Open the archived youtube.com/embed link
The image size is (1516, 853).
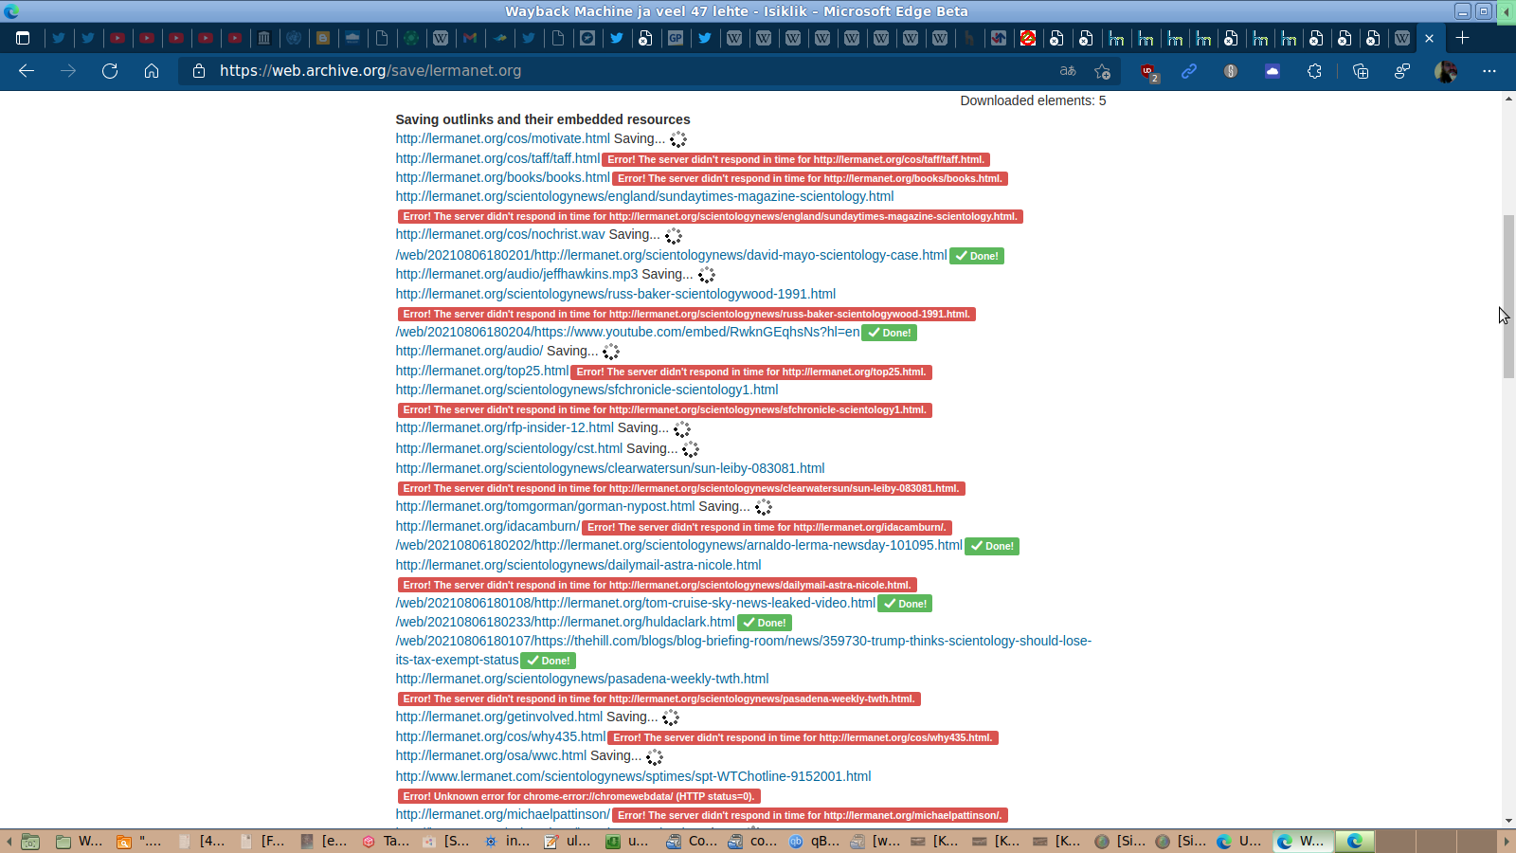coord(628,332)
